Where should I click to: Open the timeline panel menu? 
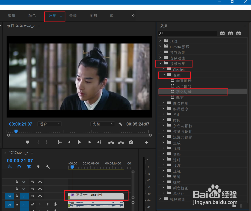pyautogui.click(x=32, y=153)
